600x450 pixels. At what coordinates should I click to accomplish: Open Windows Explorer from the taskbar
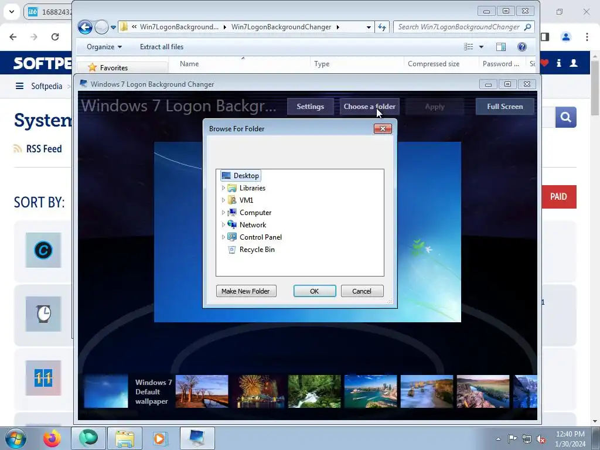coord(125,438)
